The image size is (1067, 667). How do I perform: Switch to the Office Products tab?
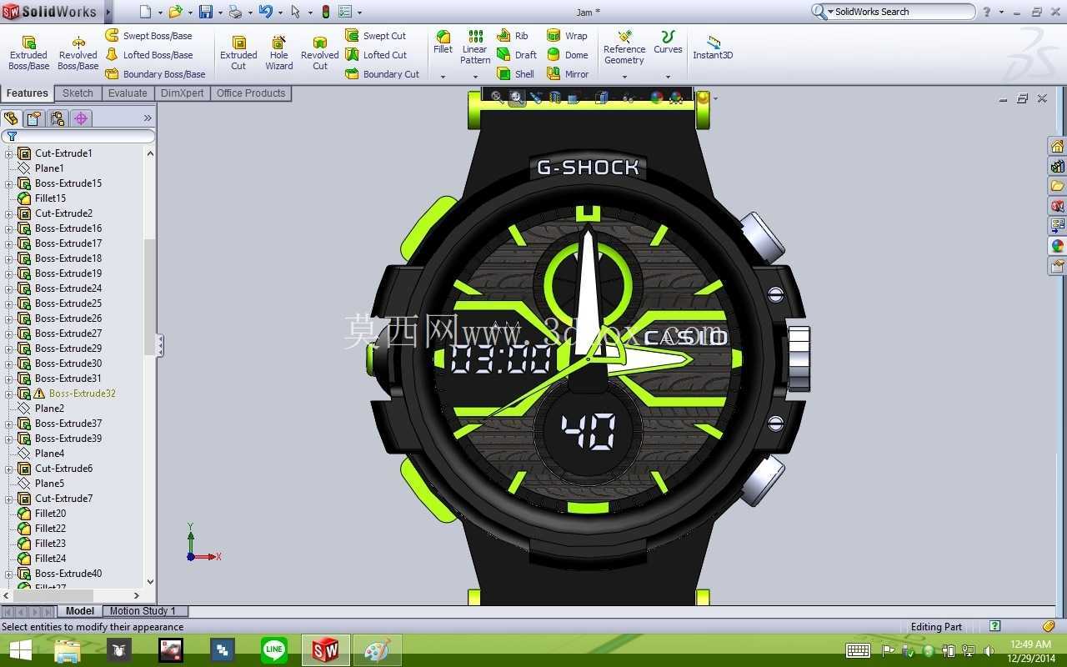(x=251, y=93)
